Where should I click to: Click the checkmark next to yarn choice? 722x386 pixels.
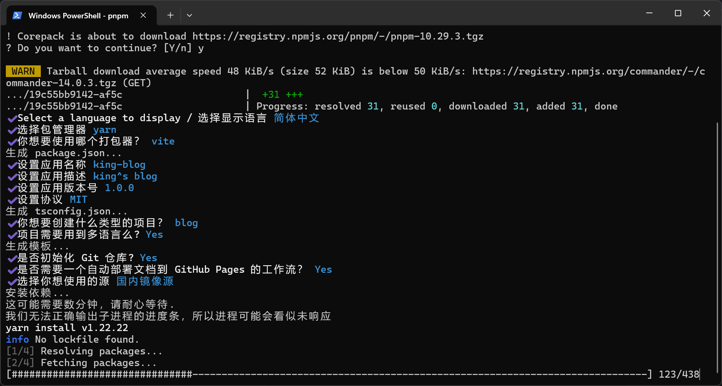12,130
